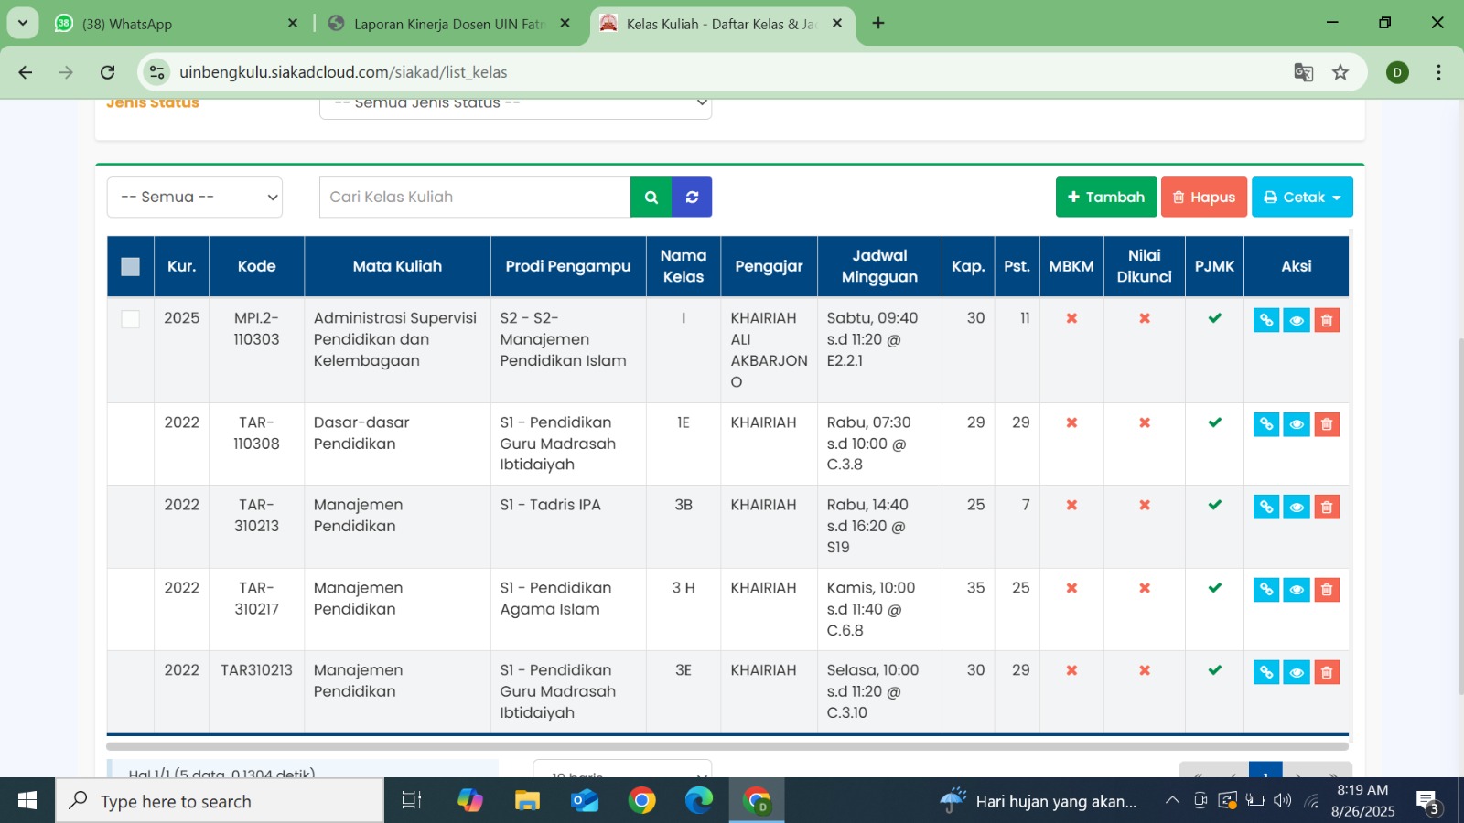Viewport: 1464px width, 823px height.
Task: Show details eye icon for class 3E
Action: pos(1296,673)
